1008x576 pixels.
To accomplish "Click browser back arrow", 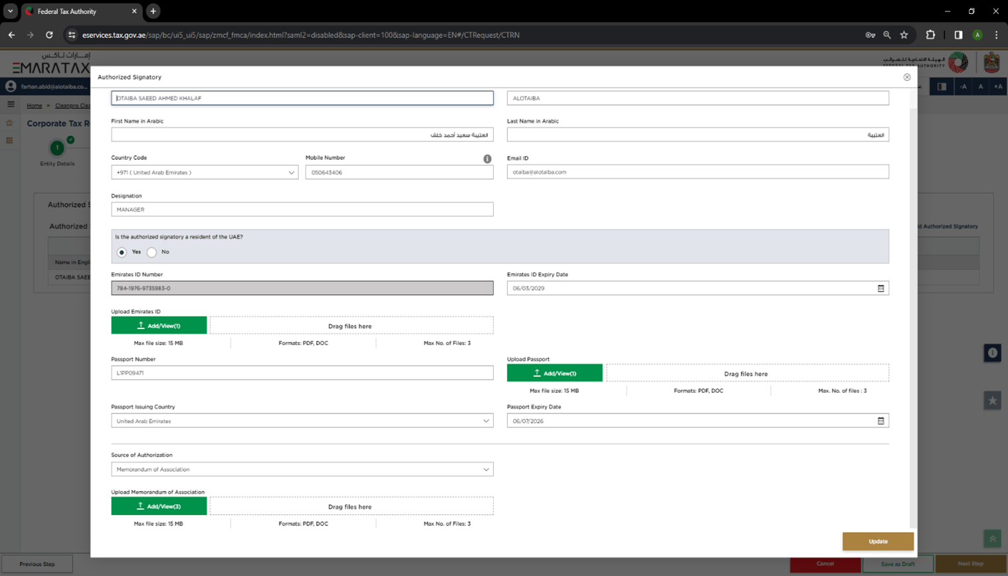I will coord(11,35).
